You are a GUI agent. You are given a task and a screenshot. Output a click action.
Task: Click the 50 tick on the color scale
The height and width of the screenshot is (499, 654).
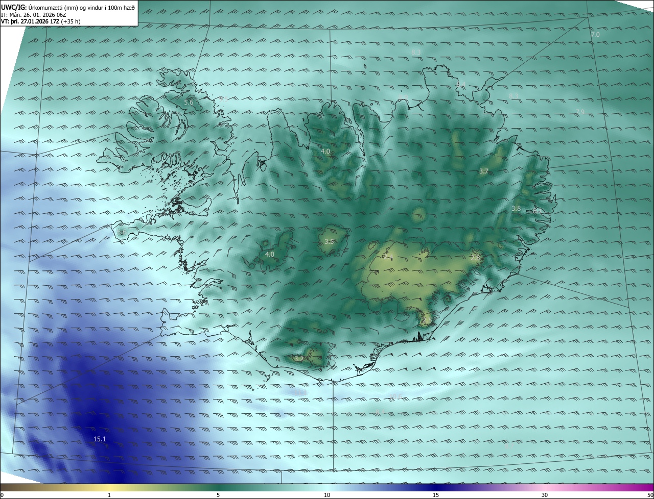[650, 495]
